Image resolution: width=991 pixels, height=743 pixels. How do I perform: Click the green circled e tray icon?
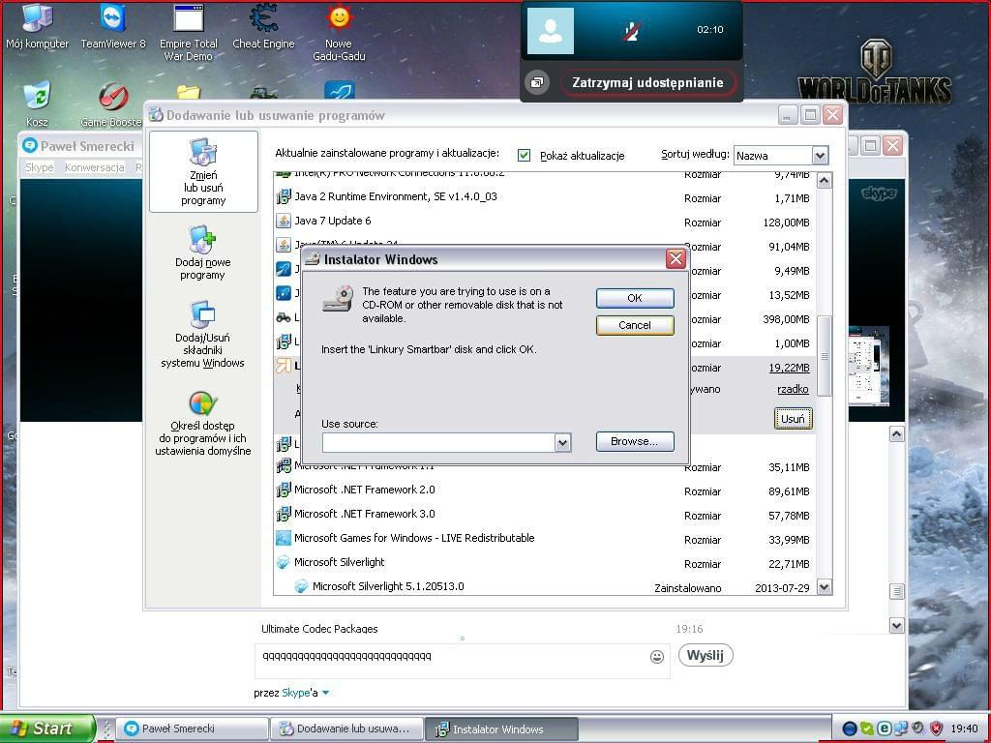coord(885,728)
